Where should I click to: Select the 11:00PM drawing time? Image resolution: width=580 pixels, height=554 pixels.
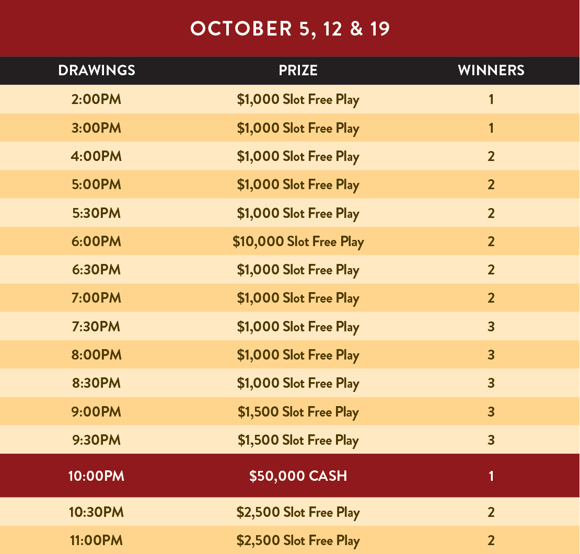click(96, 540)
